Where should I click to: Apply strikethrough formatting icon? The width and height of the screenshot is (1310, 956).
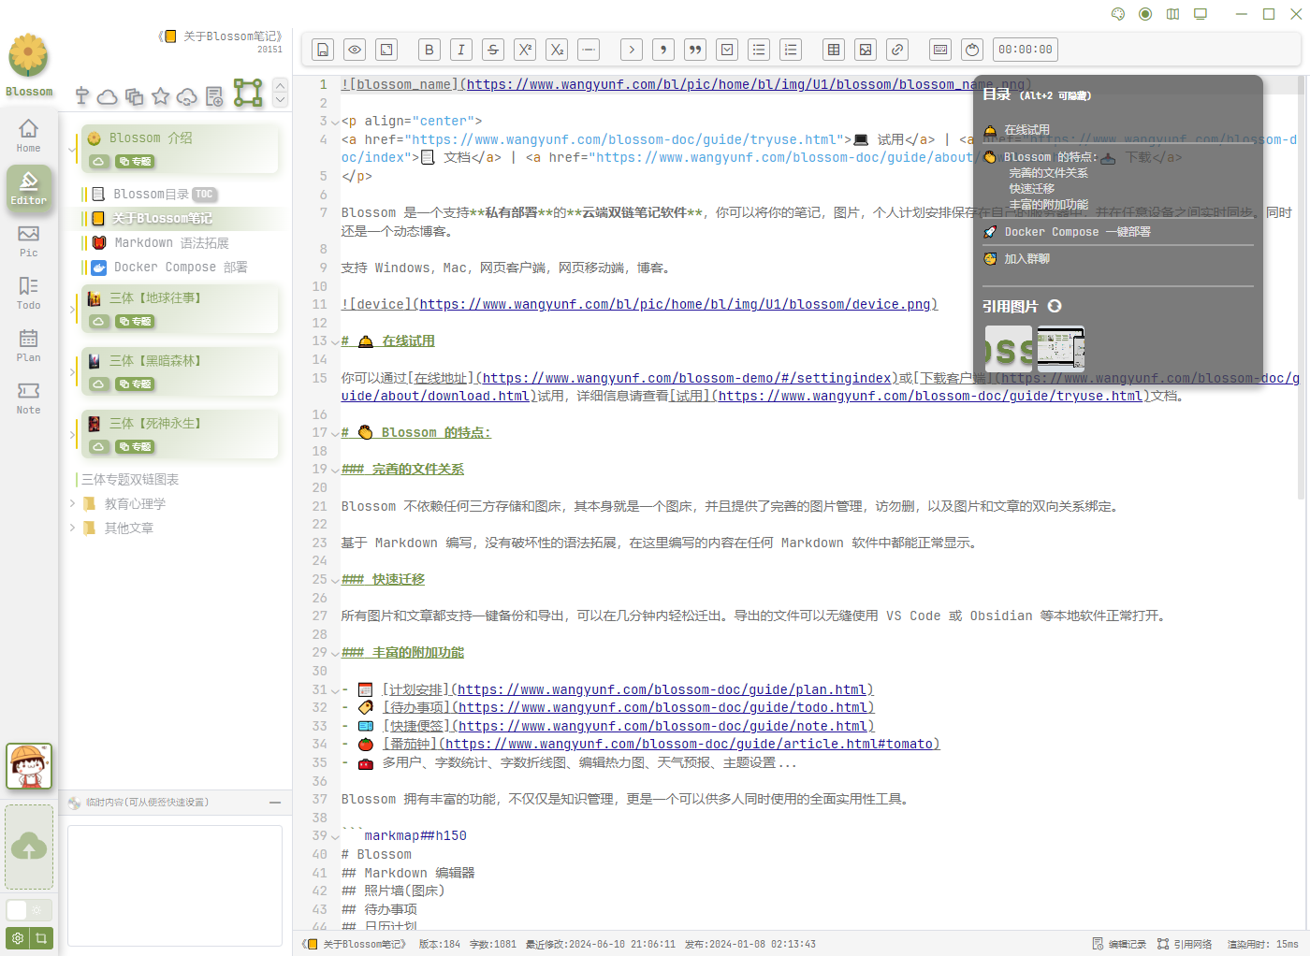(x=493, y=50)
